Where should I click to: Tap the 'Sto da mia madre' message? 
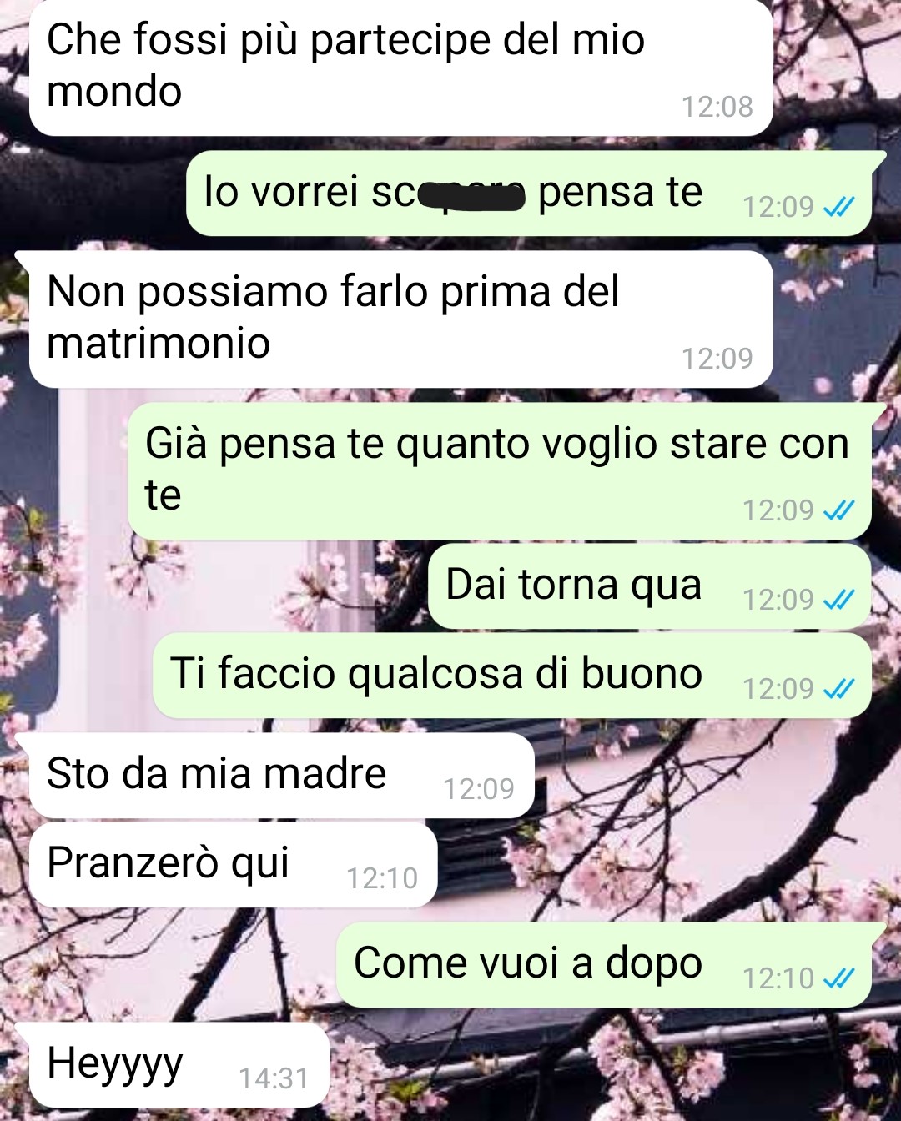pyautogui.click(x=281, y=776)
